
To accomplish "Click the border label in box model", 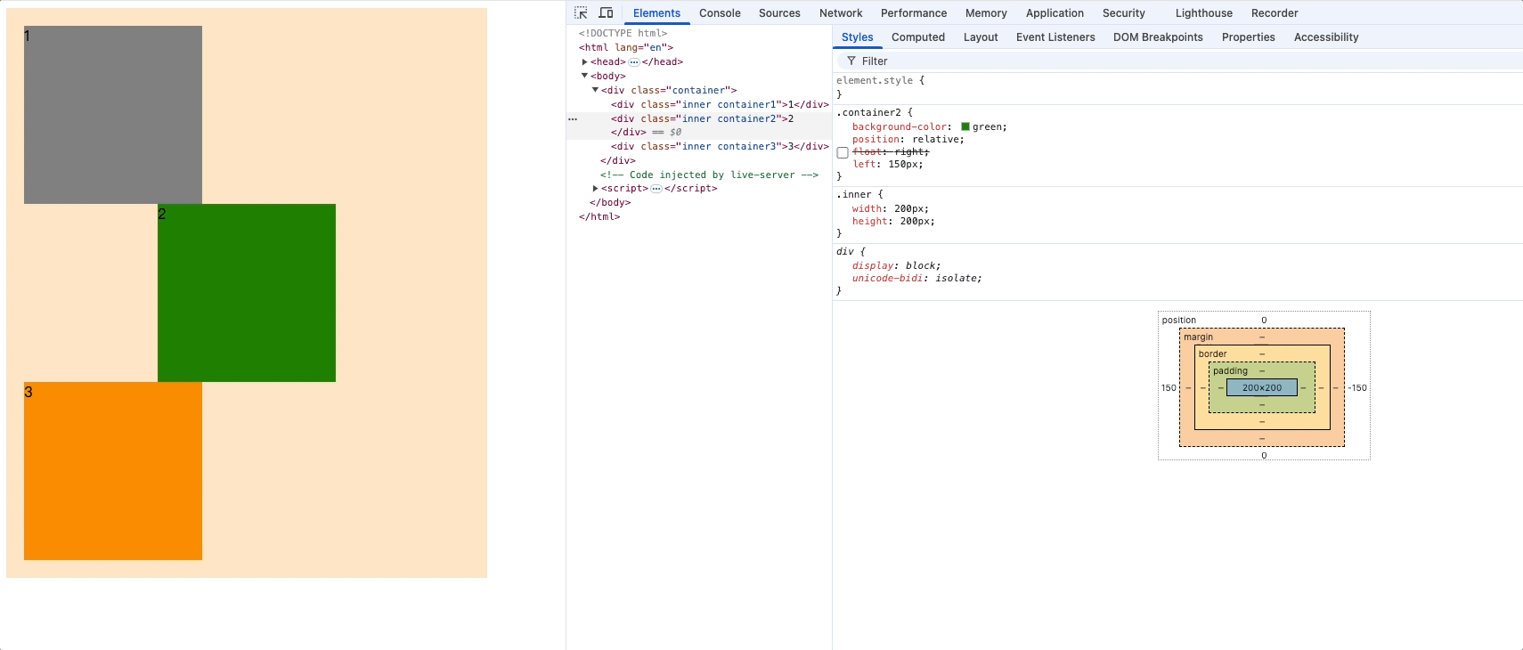I will coord(1212,353).
